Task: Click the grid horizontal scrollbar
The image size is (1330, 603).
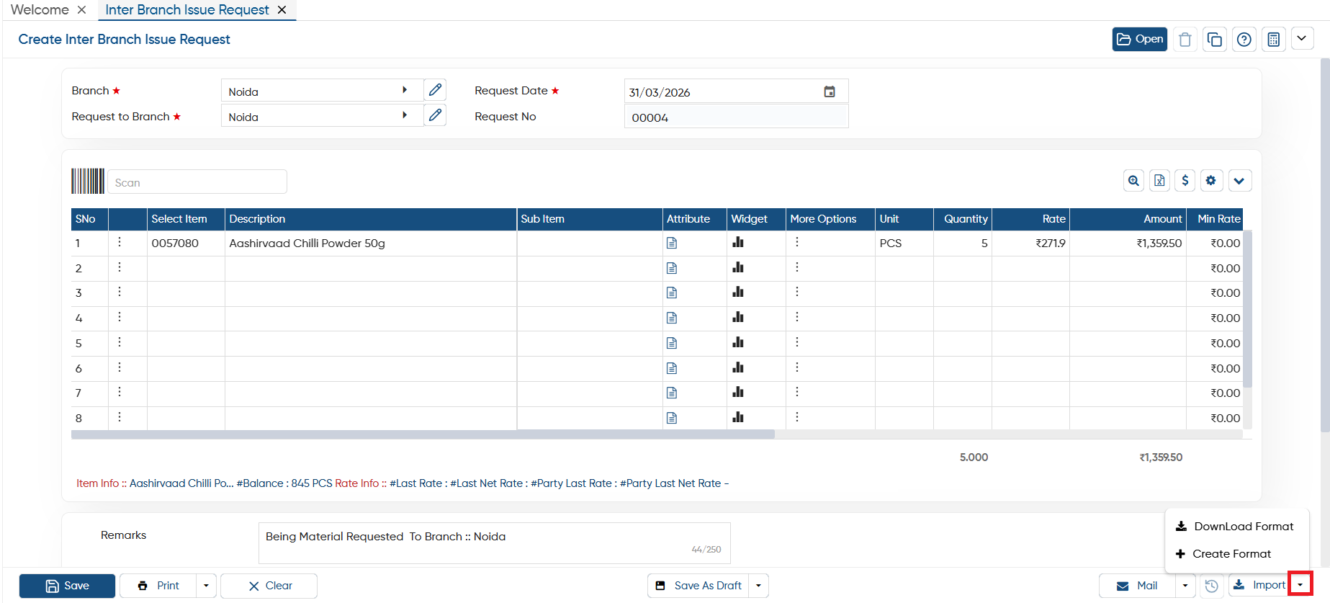Action: 423,434
